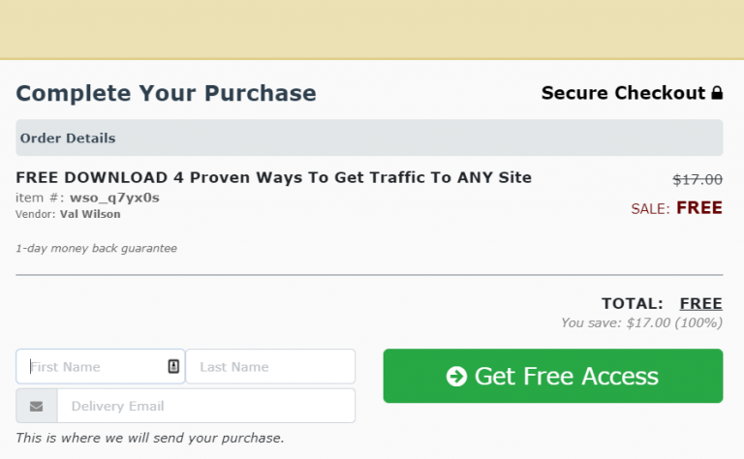Click the Secure Checkout text
This screenshot has width=744, height=459.
[623, 93]
